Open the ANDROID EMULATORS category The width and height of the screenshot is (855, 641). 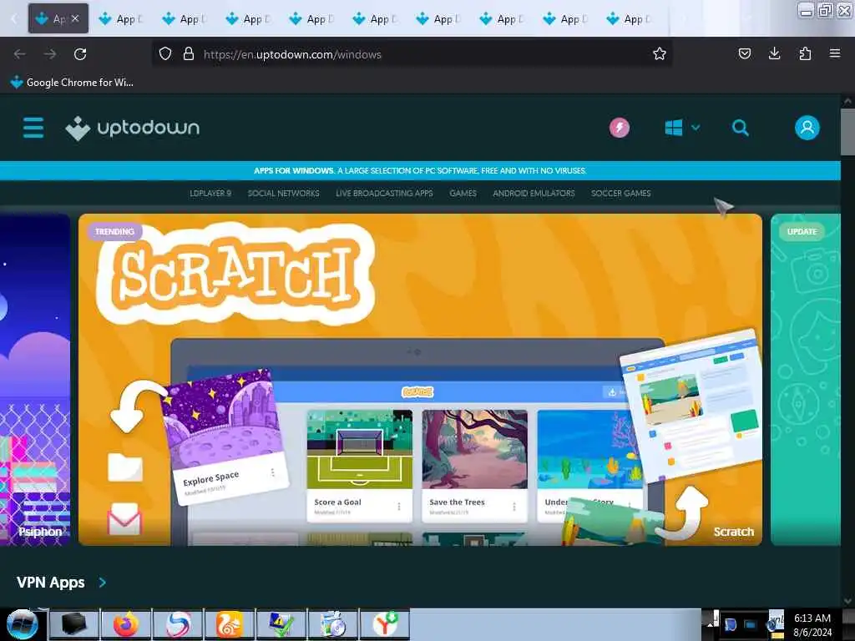(x=534, y=194)
